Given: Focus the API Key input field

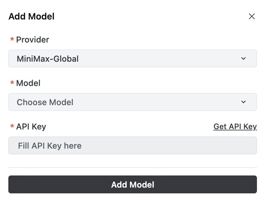Looking at the screenshot, I should point(132,146).
